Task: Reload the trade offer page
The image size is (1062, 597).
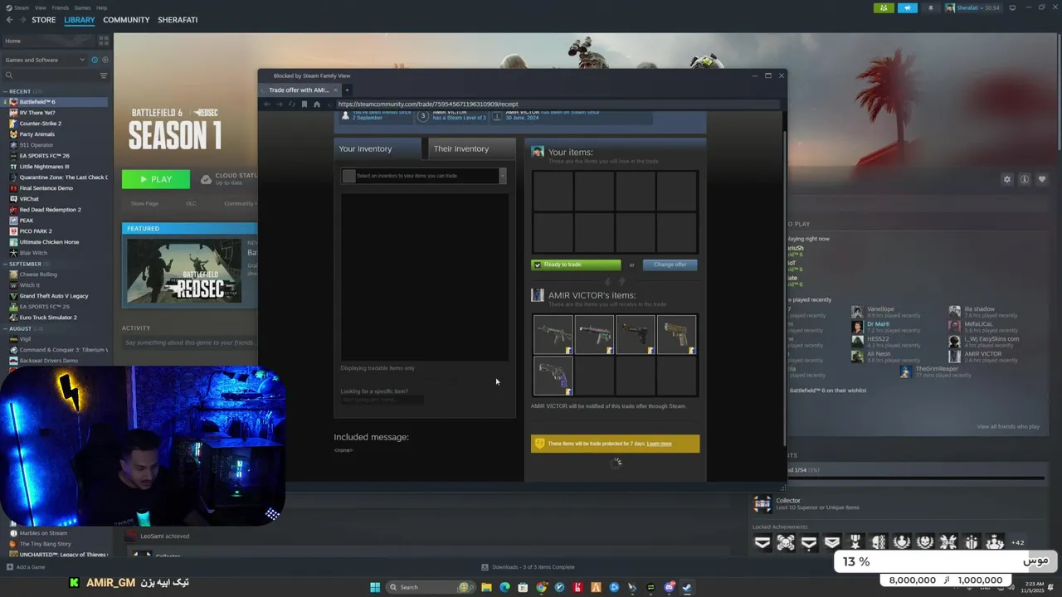Action: click(x=292, y=104)
